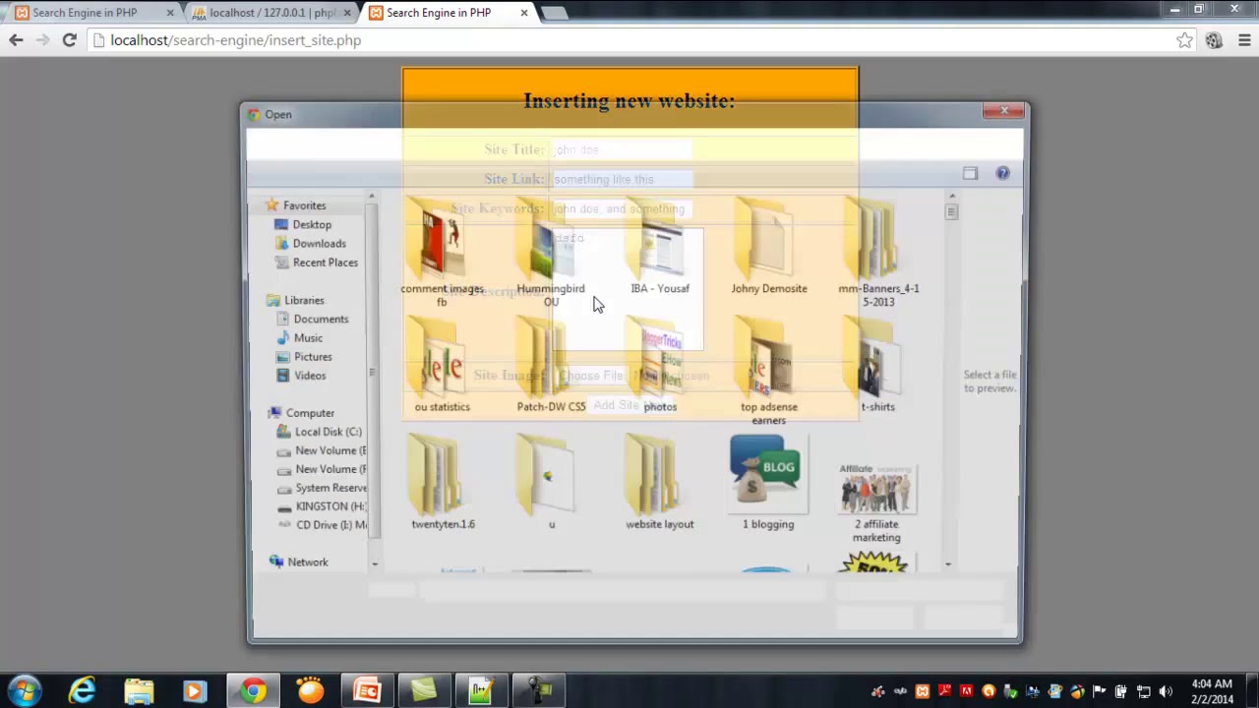Open the Videos library

310,376
